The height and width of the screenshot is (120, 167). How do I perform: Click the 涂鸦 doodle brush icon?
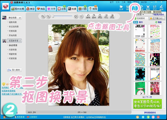[161, 8]
